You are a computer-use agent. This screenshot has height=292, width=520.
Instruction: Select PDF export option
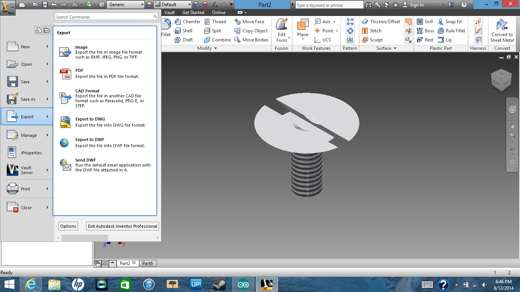105,73
